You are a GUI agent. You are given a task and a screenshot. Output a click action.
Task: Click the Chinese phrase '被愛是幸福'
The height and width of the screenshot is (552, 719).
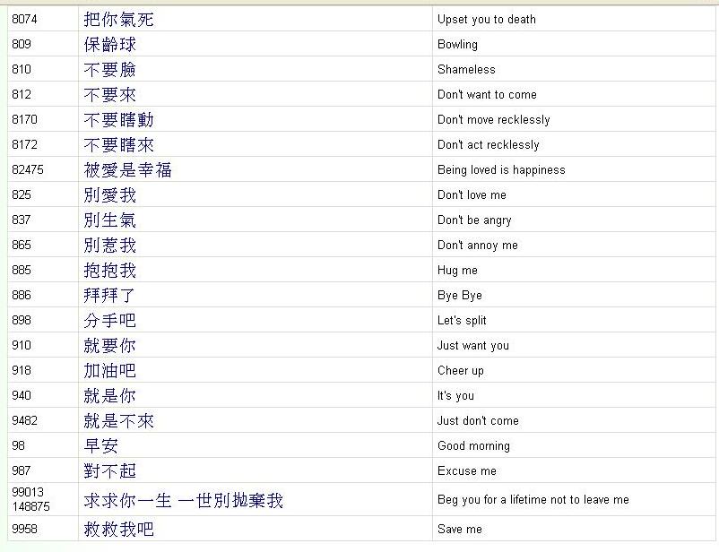[x=128, y=170]
